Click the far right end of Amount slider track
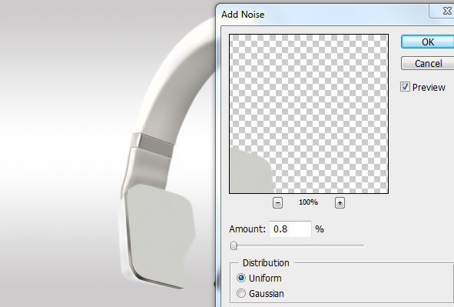The width and height of the screenshot is (454, 307). point(363,245)
